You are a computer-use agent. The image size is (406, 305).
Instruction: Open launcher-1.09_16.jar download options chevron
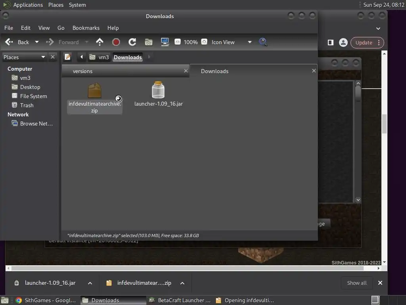pos(90,283)
